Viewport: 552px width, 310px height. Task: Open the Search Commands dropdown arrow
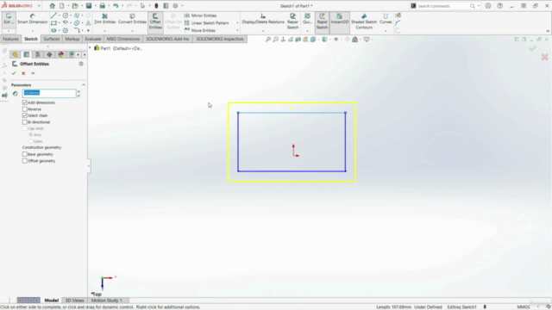[x=479, y=6]
